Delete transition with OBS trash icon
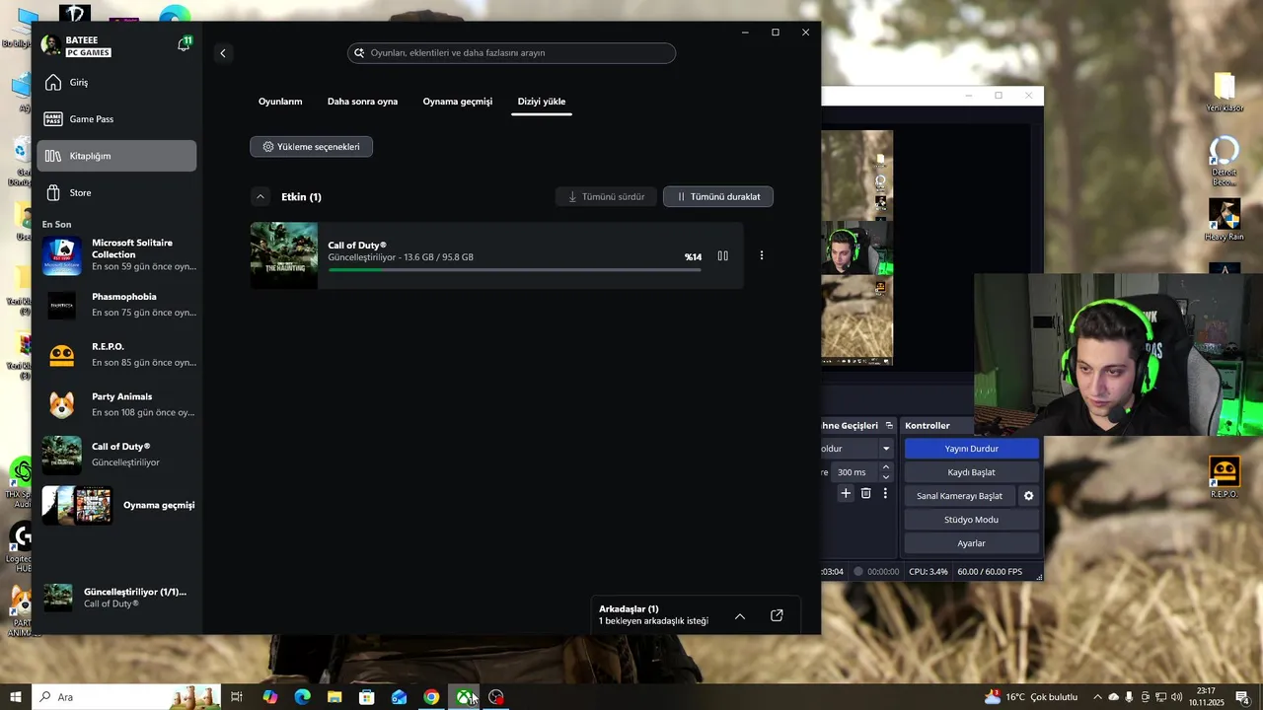The height and width of the screenshot is (710, 1263). click(865, 493)
